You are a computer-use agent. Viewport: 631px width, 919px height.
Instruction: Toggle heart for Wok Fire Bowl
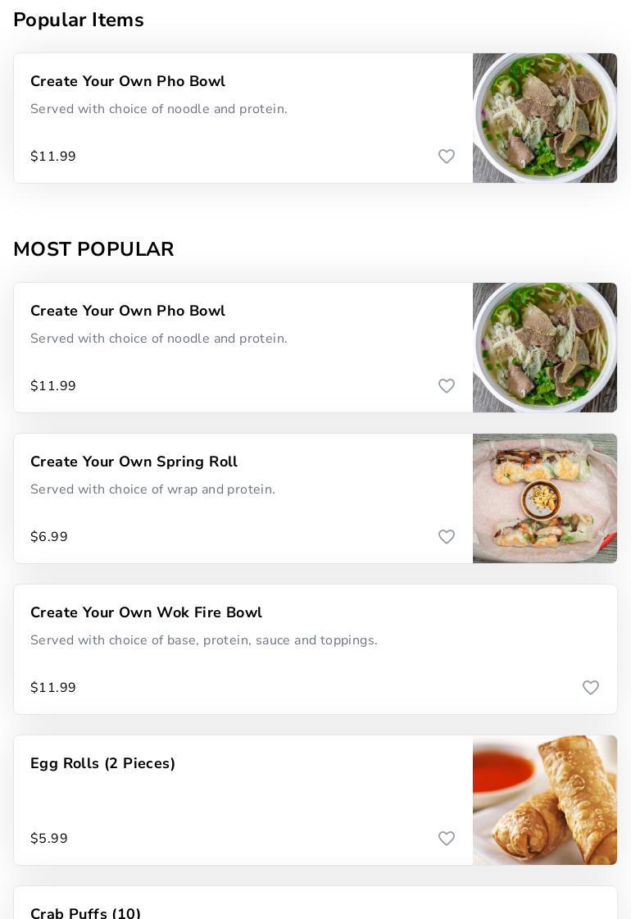[x=591, y=688]
